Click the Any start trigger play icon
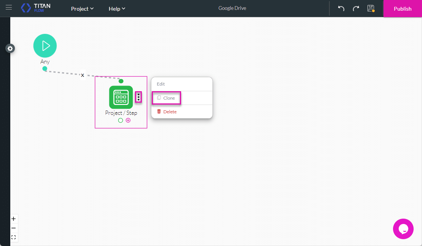This screenshot has width=422, height=246. [45, 46]
